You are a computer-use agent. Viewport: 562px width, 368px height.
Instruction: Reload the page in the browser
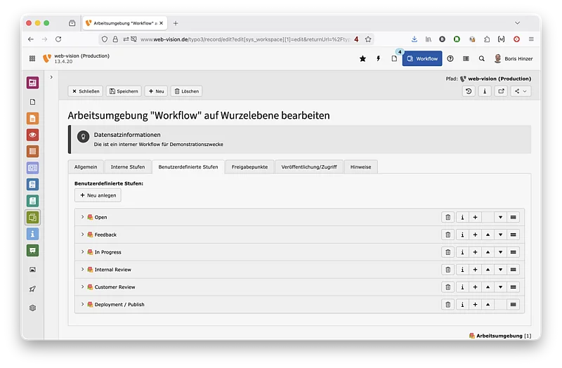coord(58,39)
